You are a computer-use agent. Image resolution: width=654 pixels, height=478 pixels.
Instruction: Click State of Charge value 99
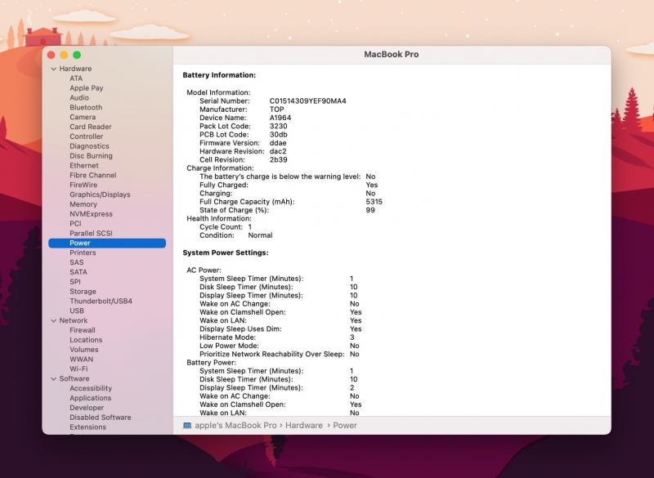coord(370,210)
